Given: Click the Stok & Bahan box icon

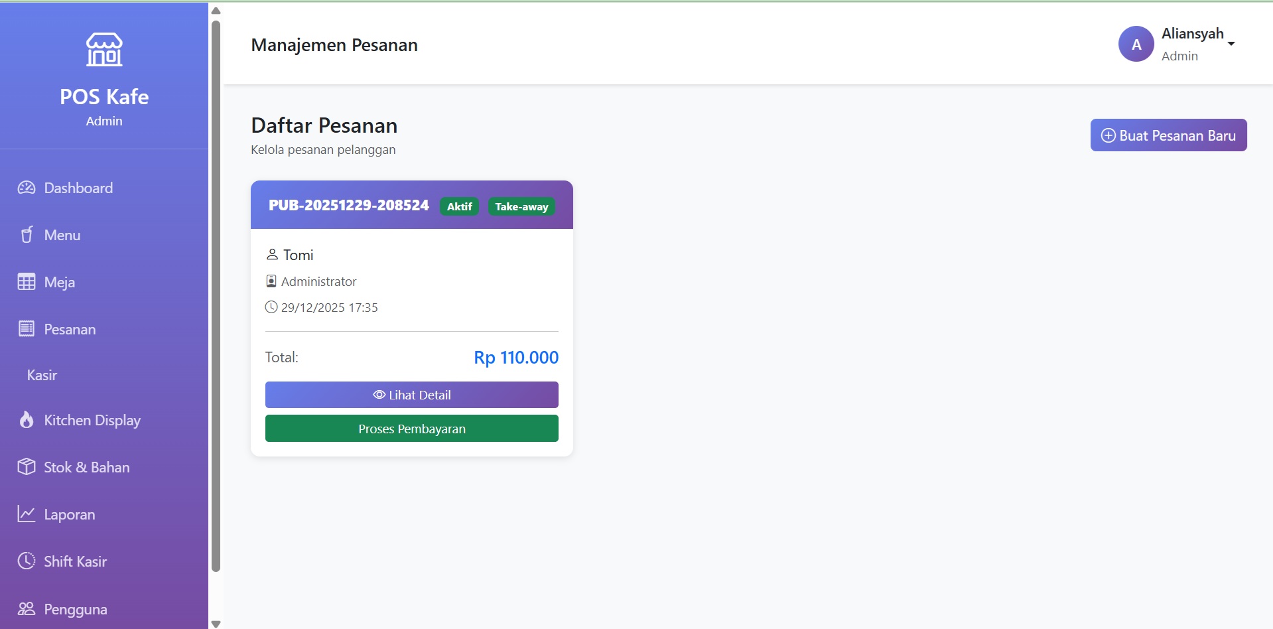Looking at the screenshot, I should pyautogui.click(x=27, y=467).
